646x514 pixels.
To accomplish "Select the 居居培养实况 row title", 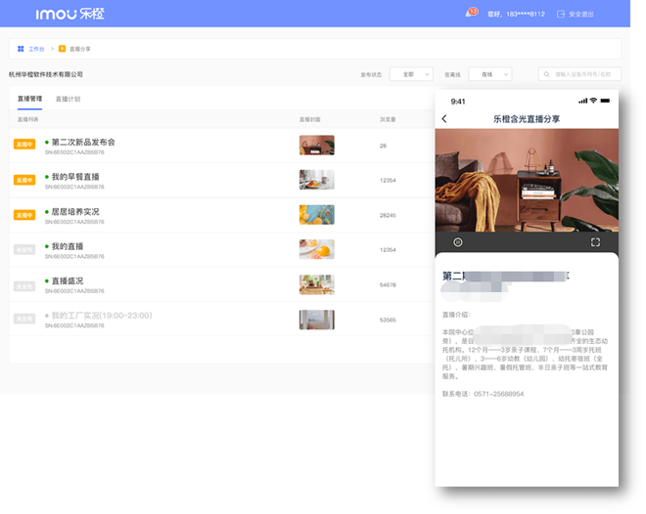I will coord(75,212).
